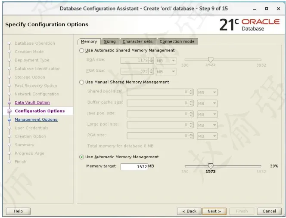Click the manual PGA size field
The width and height of the screenshot is (286, 218).
click(160, 136)
